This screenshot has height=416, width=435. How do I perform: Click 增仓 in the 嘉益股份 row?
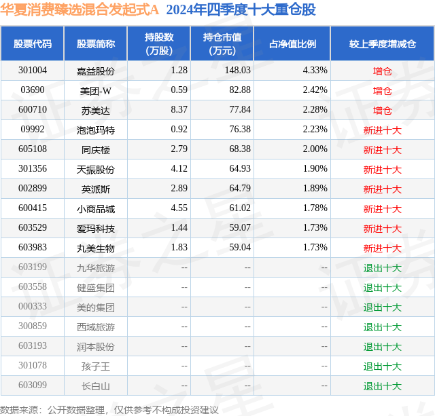click(x=383, y=71)
